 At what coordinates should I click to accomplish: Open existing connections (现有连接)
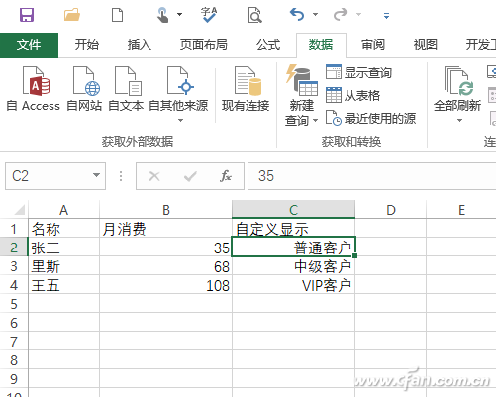(x=246, y=89)
